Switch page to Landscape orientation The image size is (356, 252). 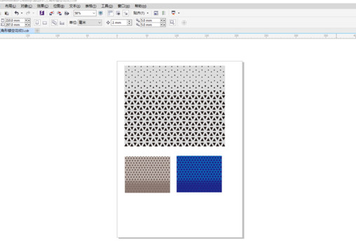[45, 22]
